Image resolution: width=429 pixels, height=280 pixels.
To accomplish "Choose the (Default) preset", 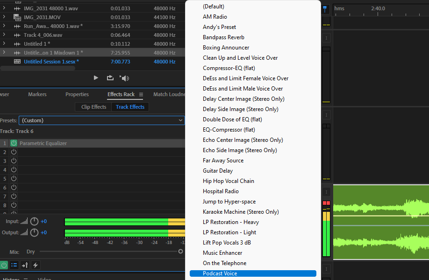I will (x=214, y=7).
